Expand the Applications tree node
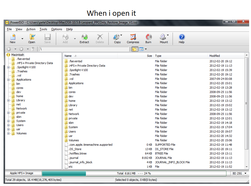The width and height of the screenshot is (251, 186). (8, 80)
